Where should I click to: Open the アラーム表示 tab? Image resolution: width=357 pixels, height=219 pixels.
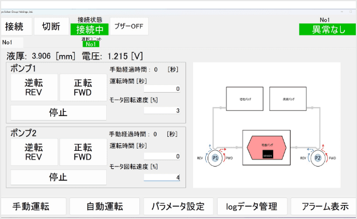(x=324, y=206)
